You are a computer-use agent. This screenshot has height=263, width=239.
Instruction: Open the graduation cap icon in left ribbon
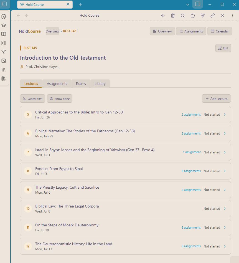(x=4, y=25)
